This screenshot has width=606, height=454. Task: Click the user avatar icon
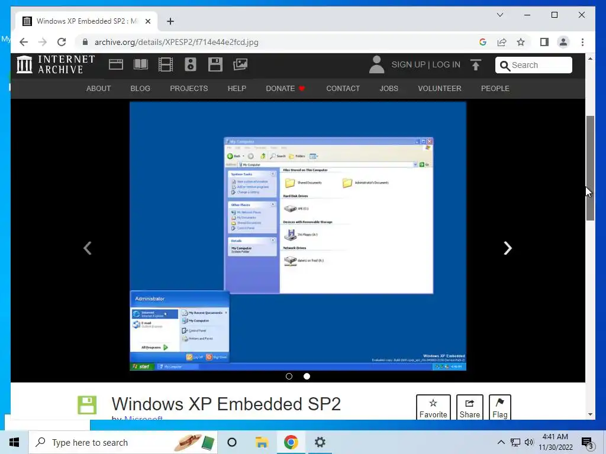point(376,64)
